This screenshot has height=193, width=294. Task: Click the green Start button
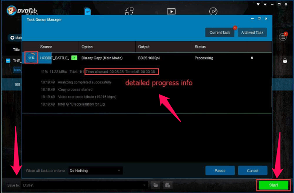[x=273, y=185]
